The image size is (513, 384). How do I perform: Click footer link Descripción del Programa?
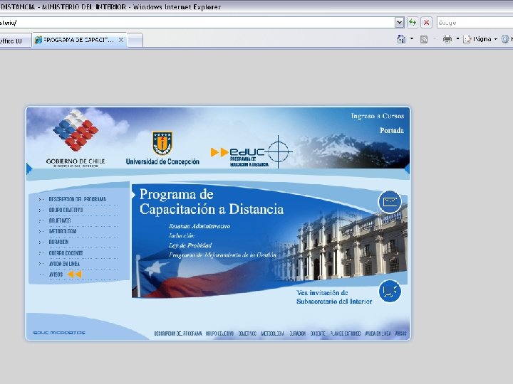pyautogui.click(x=178, y=334)
